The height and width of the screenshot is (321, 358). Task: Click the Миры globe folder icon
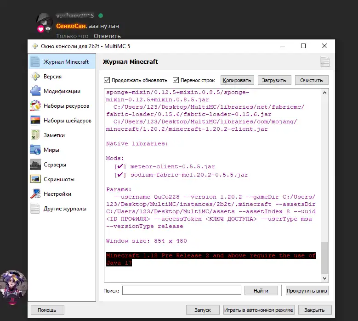35,149
